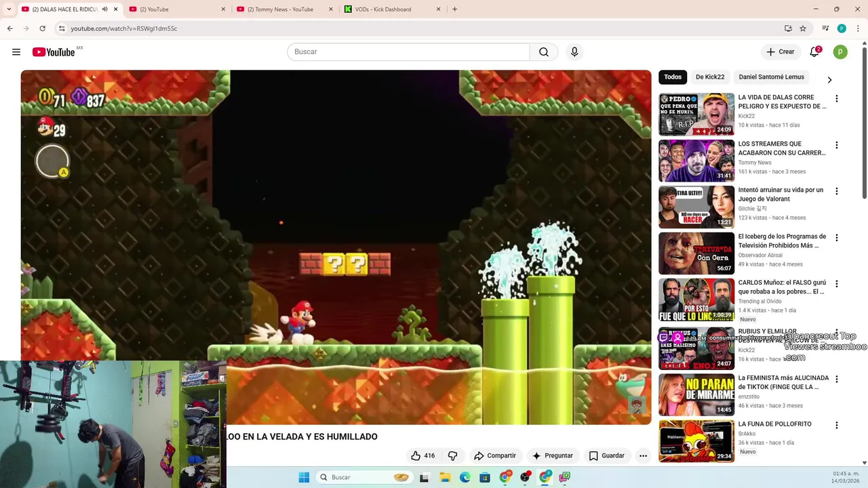Switch to Tommy News - YouTube tab
868x488 pixels.
point(285,9)
